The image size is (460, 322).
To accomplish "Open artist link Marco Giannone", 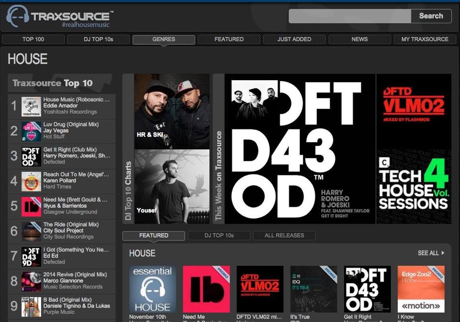I will 63,281.
